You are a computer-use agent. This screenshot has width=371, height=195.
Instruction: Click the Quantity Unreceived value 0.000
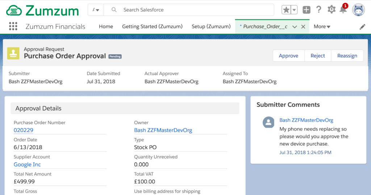click(x=141, y=165)
